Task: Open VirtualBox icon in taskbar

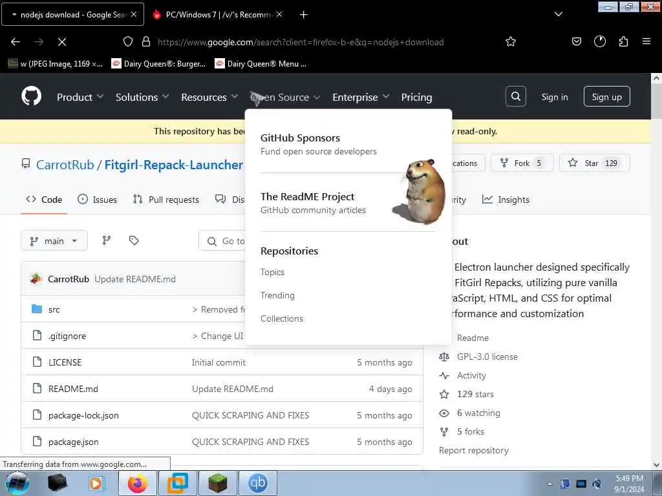Action: point(177,483)
